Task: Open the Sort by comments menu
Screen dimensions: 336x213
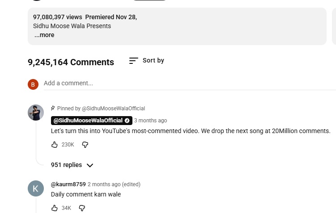Action: [x=146, y=61]
